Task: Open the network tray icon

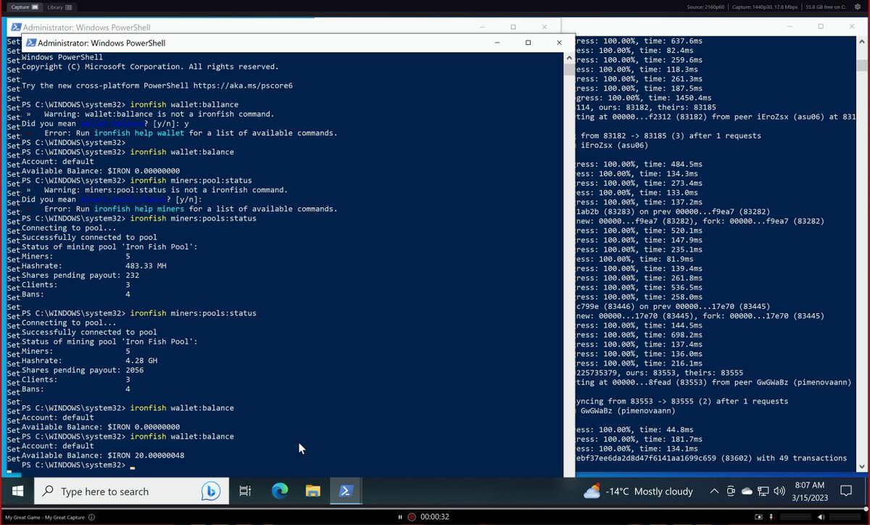Action: pos(763,492)
